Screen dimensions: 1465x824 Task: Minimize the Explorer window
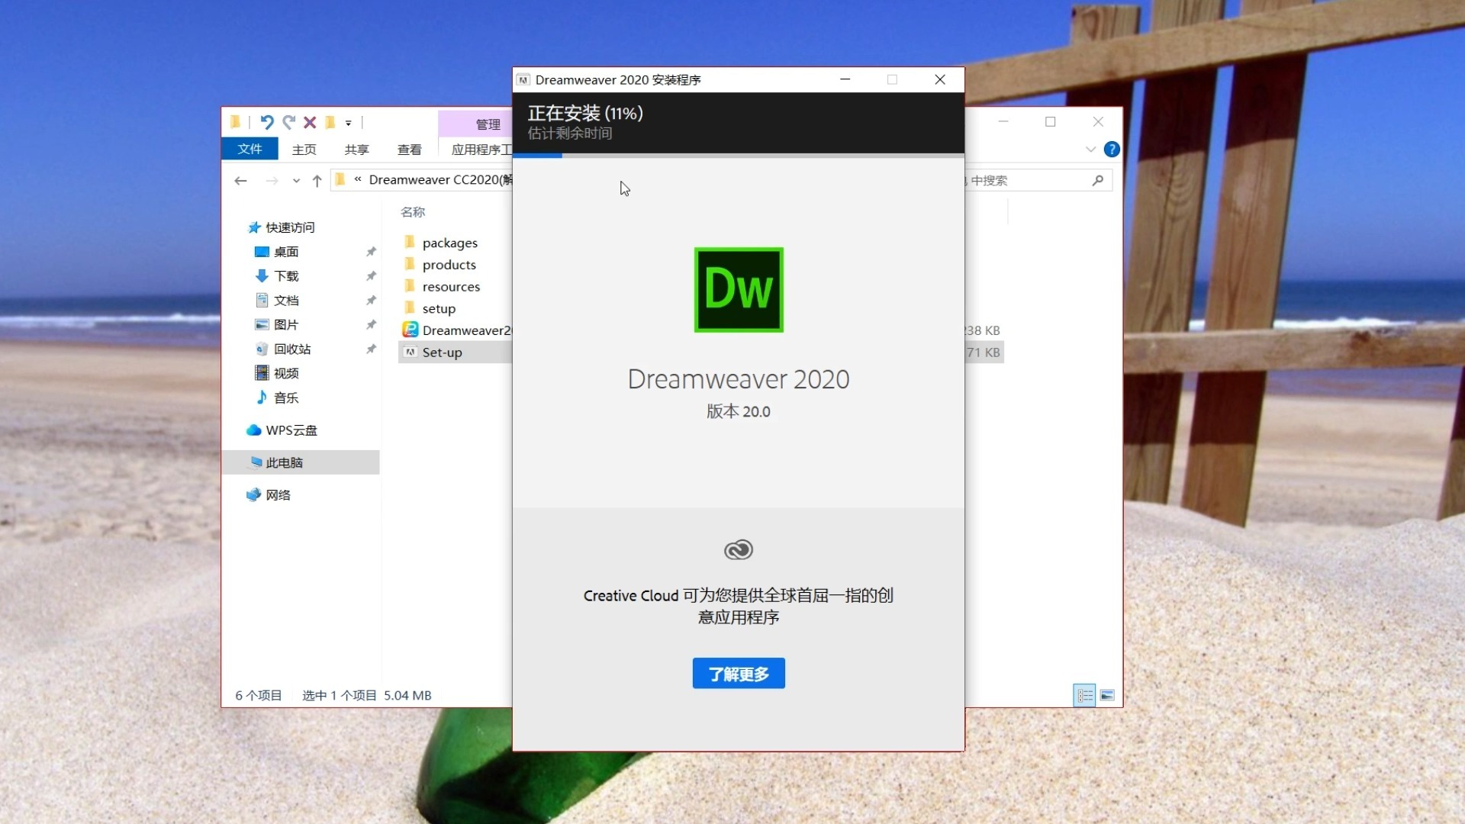1003,122
